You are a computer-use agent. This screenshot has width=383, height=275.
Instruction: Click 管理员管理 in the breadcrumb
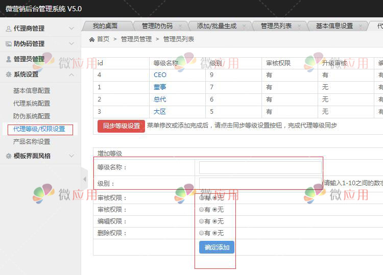click(x=136, y=39)
